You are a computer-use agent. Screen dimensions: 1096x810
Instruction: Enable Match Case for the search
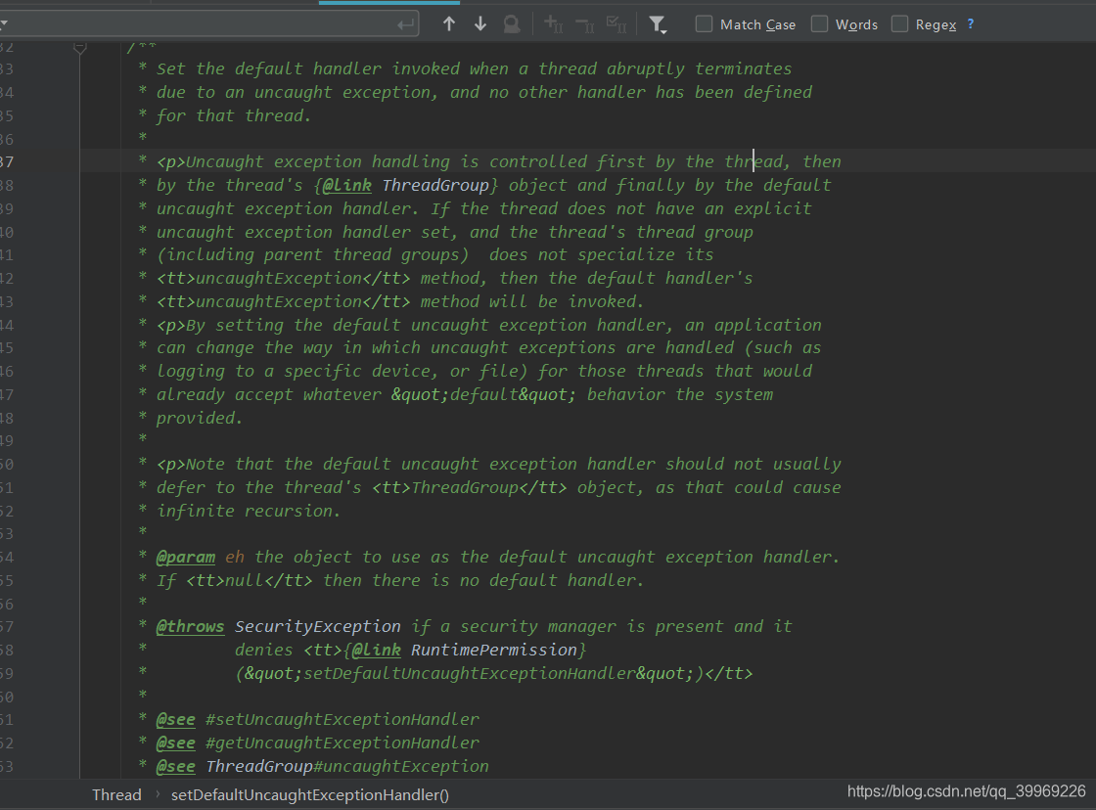(x=703, y=23)
